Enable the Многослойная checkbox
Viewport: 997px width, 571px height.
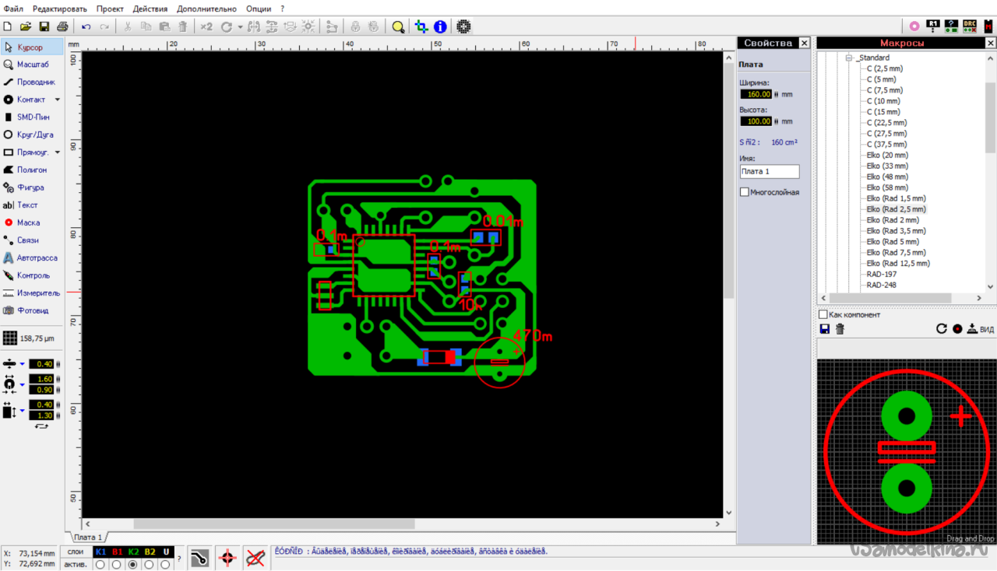pos(745,192)
